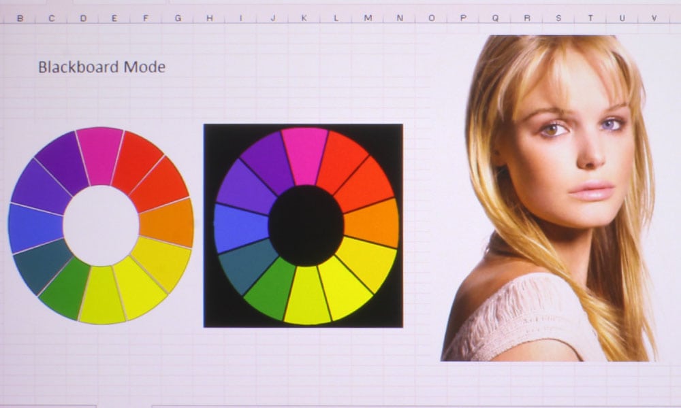
Task: Select column Q header
Action: click(x=495, y=18)
